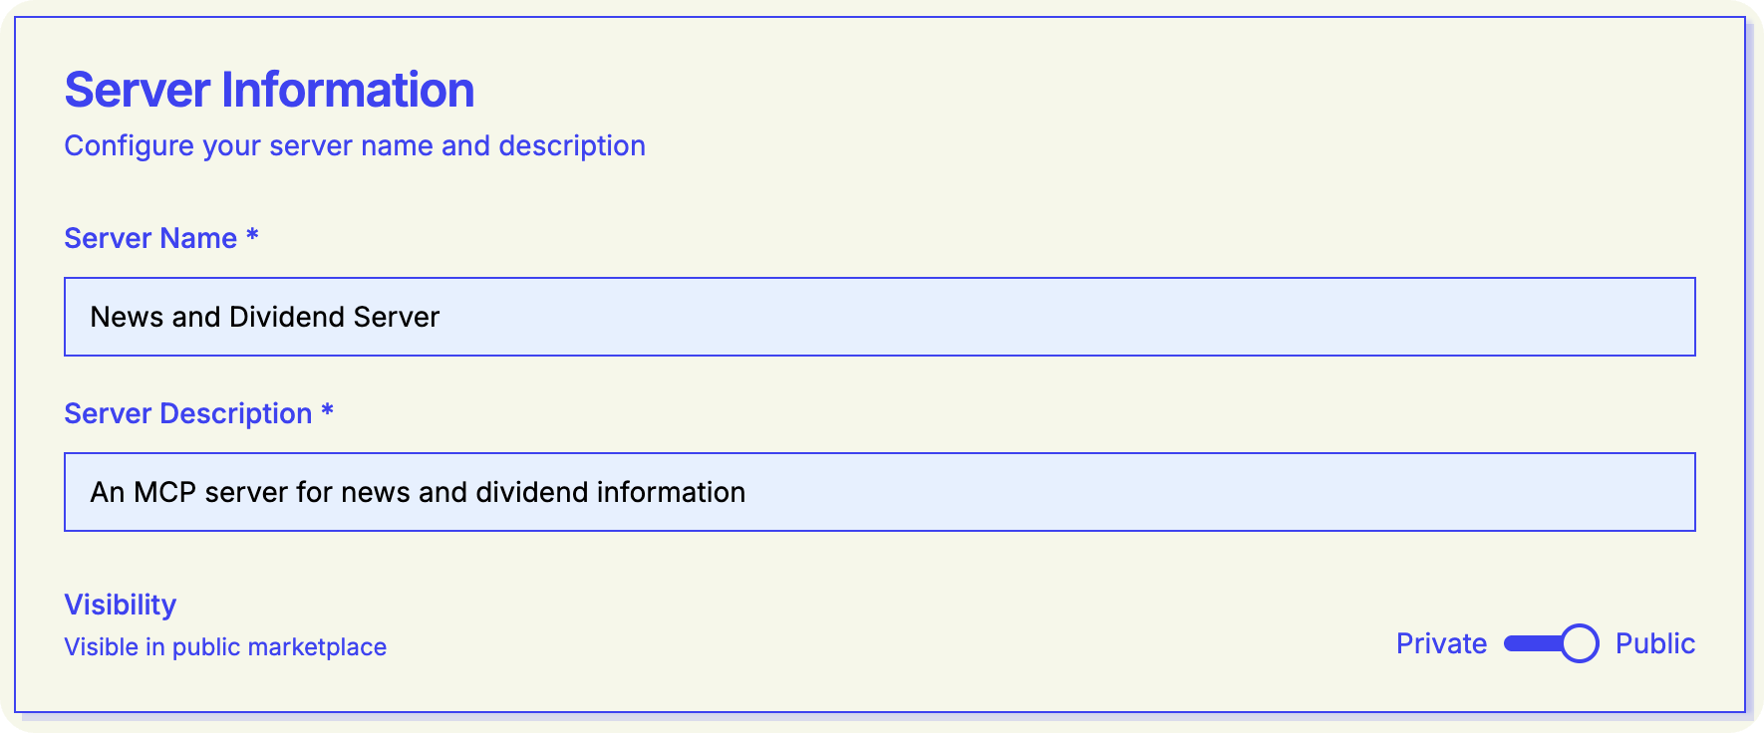Click the filled track of the Private/Public switch

[x=1531, y=643]
